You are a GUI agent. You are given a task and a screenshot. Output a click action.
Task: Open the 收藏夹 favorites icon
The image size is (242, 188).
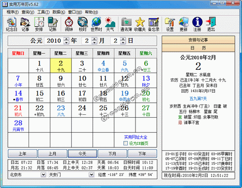[x=140, y=24]
